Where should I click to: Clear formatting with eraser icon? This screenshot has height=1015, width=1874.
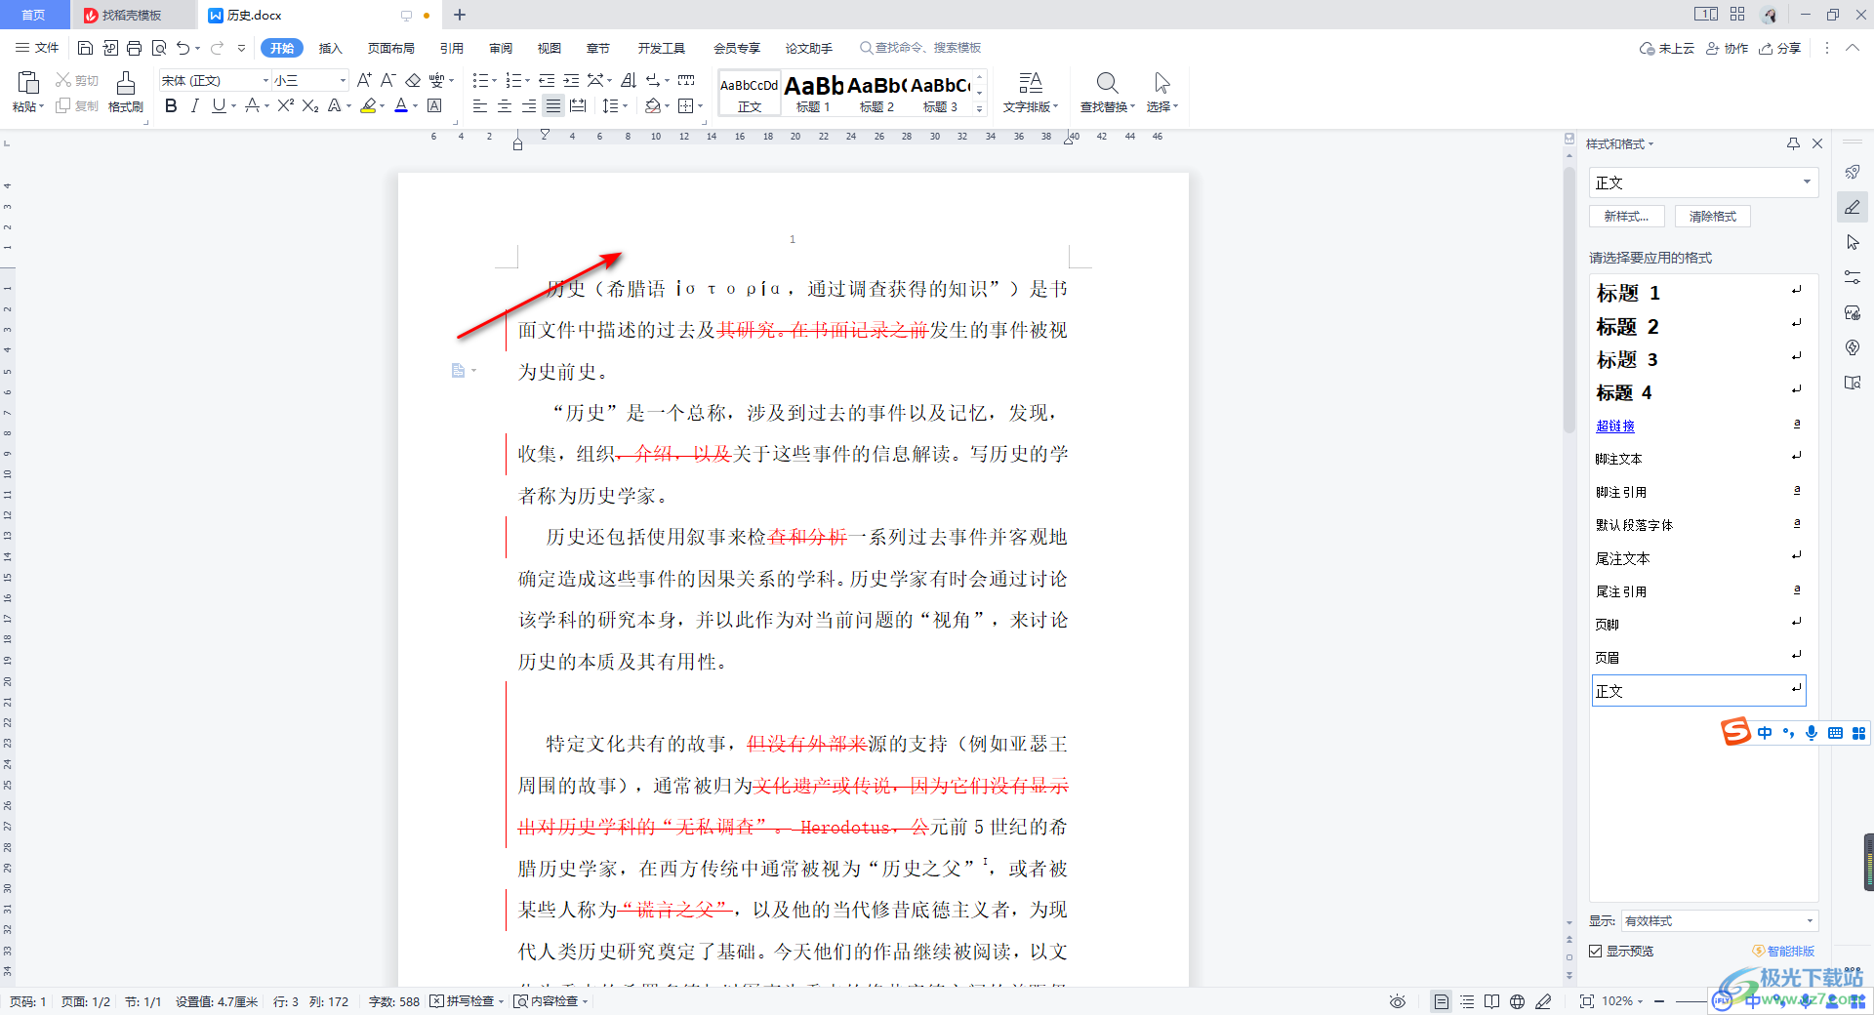[413, 80]
